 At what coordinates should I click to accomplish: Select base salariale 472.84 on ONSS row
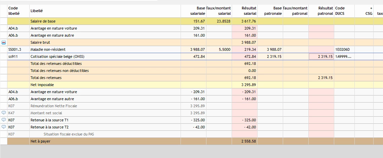tap(199, 57)
